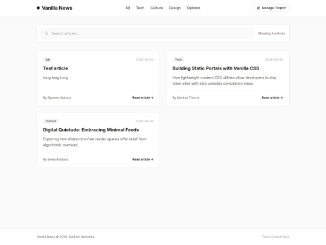The height and width of the screenshot is (245, 326).
Task: Click author By Elena Rostova
Action: point(56,159)
